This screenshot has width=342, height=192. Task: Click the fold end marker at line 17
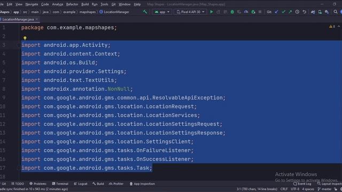(19, 168)
